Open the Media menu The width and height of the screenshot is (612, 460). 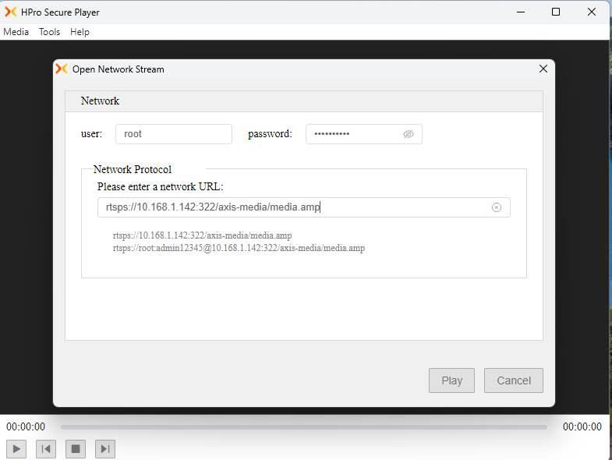pyautogui.click(x=16, y=32)
